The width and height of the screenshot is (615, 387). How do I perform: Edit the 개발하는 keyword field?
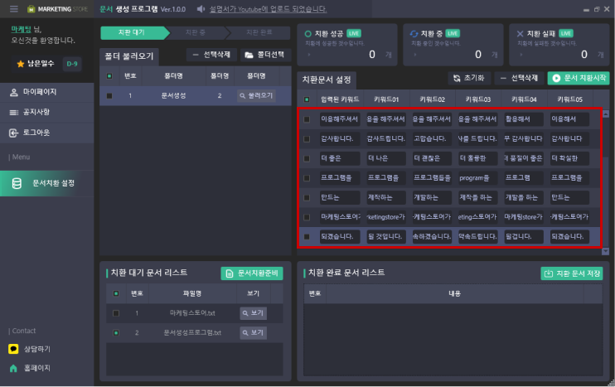point(432,197)
